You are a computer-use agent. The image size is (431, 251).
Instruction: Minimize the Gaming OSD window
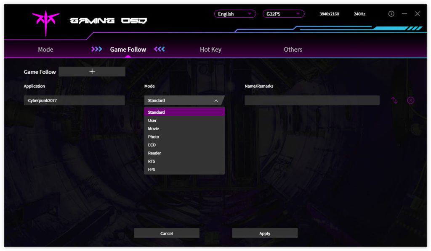(404, 14)
